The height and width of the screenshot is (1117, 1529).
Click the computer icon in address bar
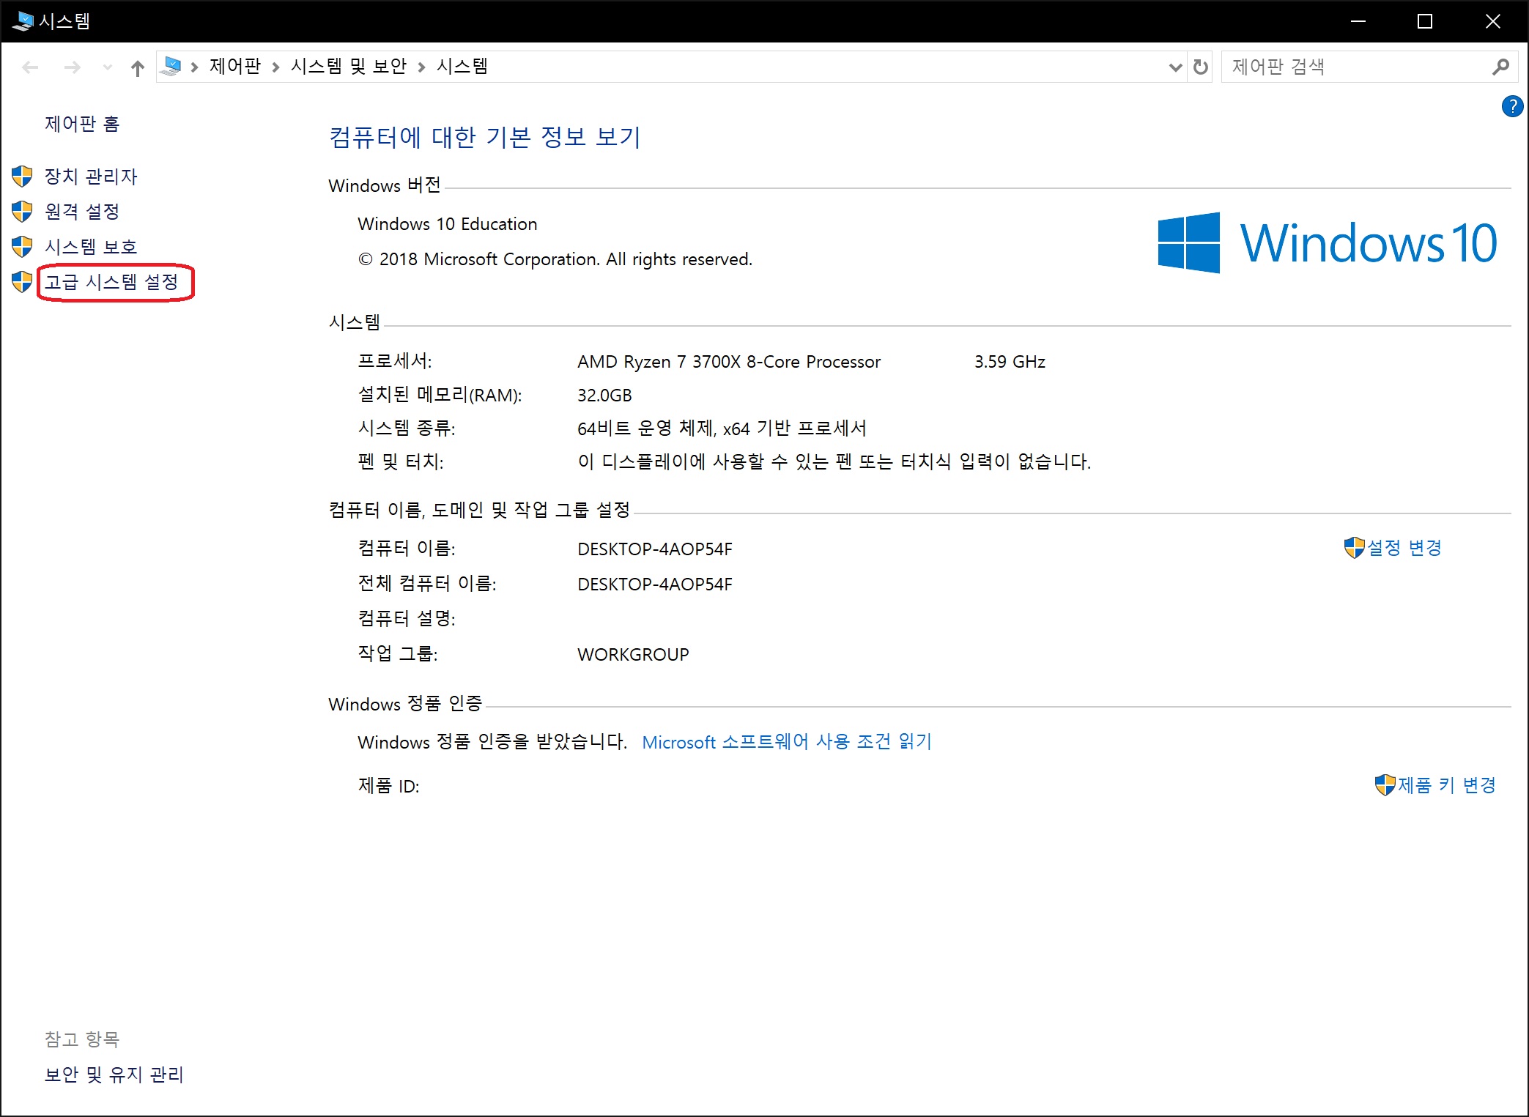tap(171, 67)
